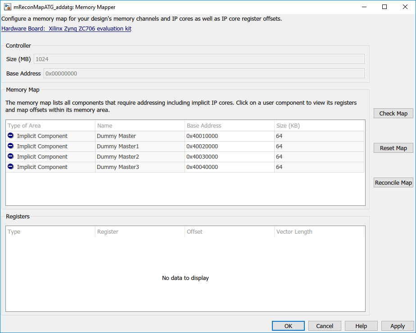Click the Dummy Master row implicit component icon

tap(10, 136)
